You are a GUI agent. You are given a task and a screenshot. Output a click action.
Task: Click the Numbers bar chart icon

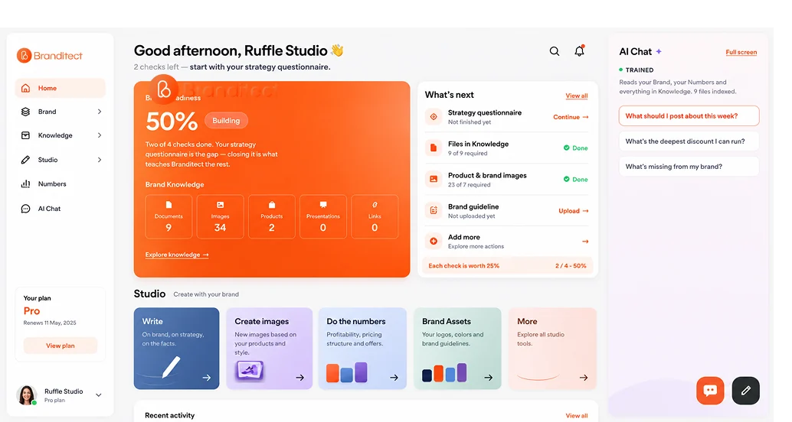tap(26, 184)
